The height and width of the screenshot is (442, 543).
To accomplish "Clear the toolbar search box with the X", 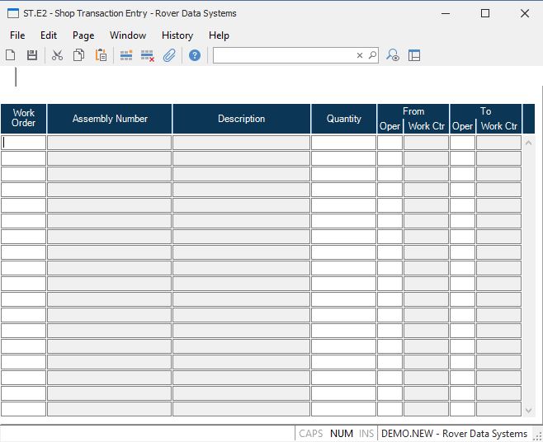I will [360, 55].
